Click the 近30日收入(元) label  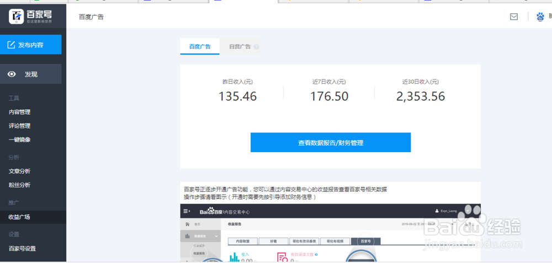[421, 82]
